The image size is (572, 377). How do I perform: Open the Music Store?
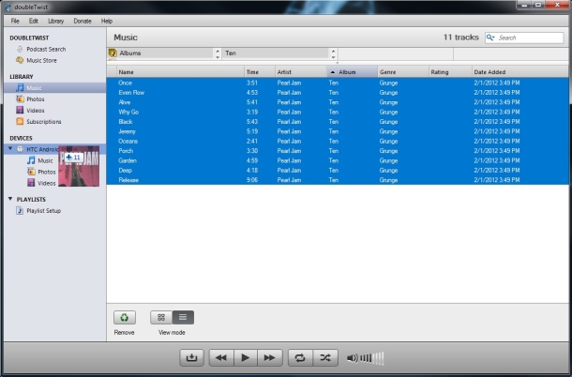tap(40, 60)
